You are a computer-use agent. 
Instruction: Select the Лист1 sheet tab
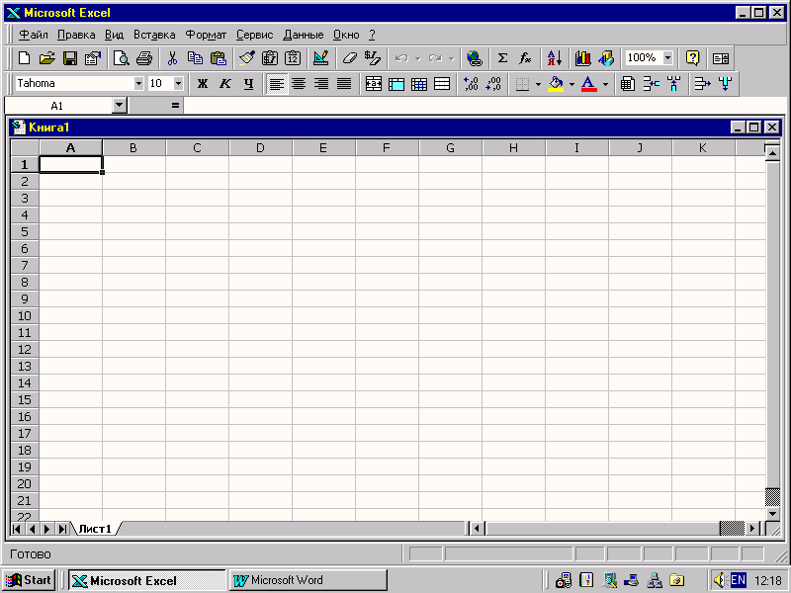[x=95, y=529]
